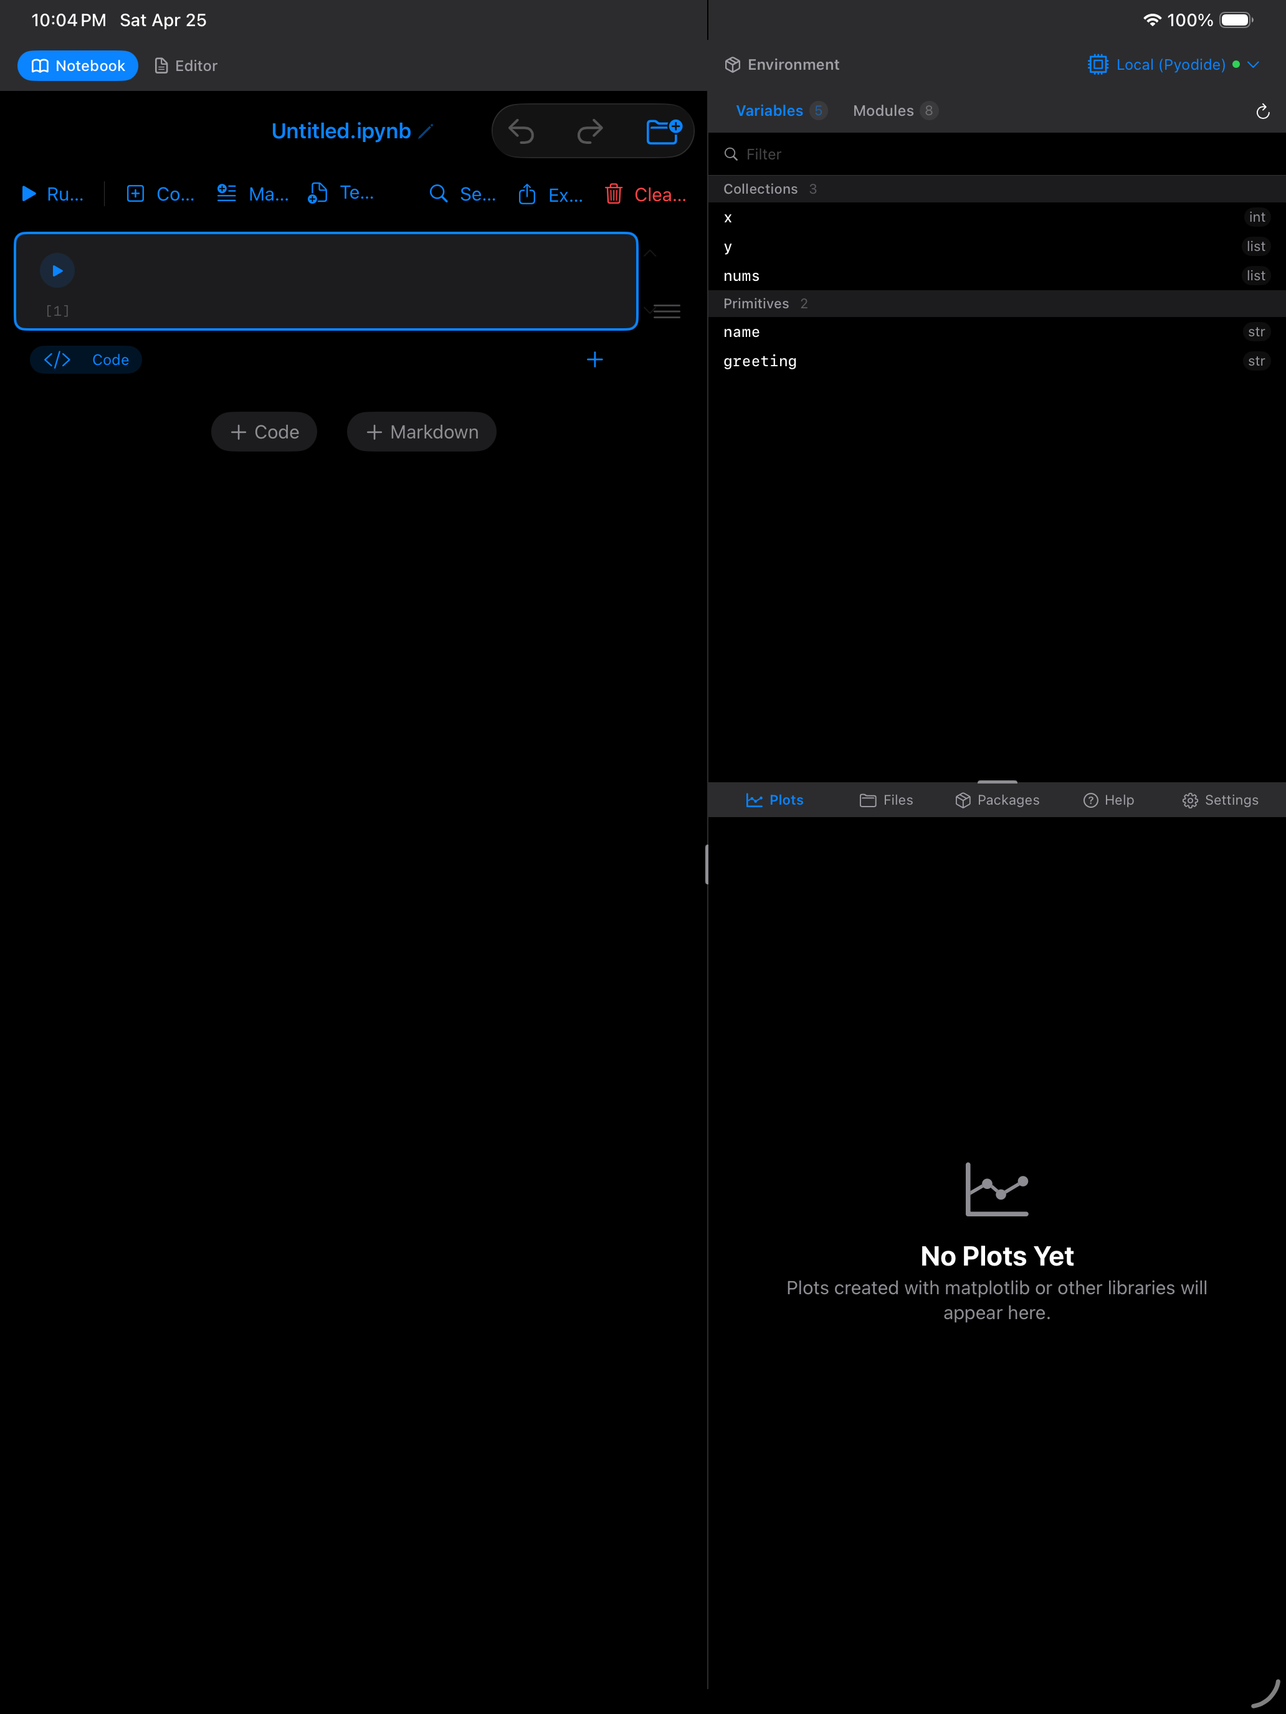
Task: Open the Plots tab
Action: coord(774,800)
